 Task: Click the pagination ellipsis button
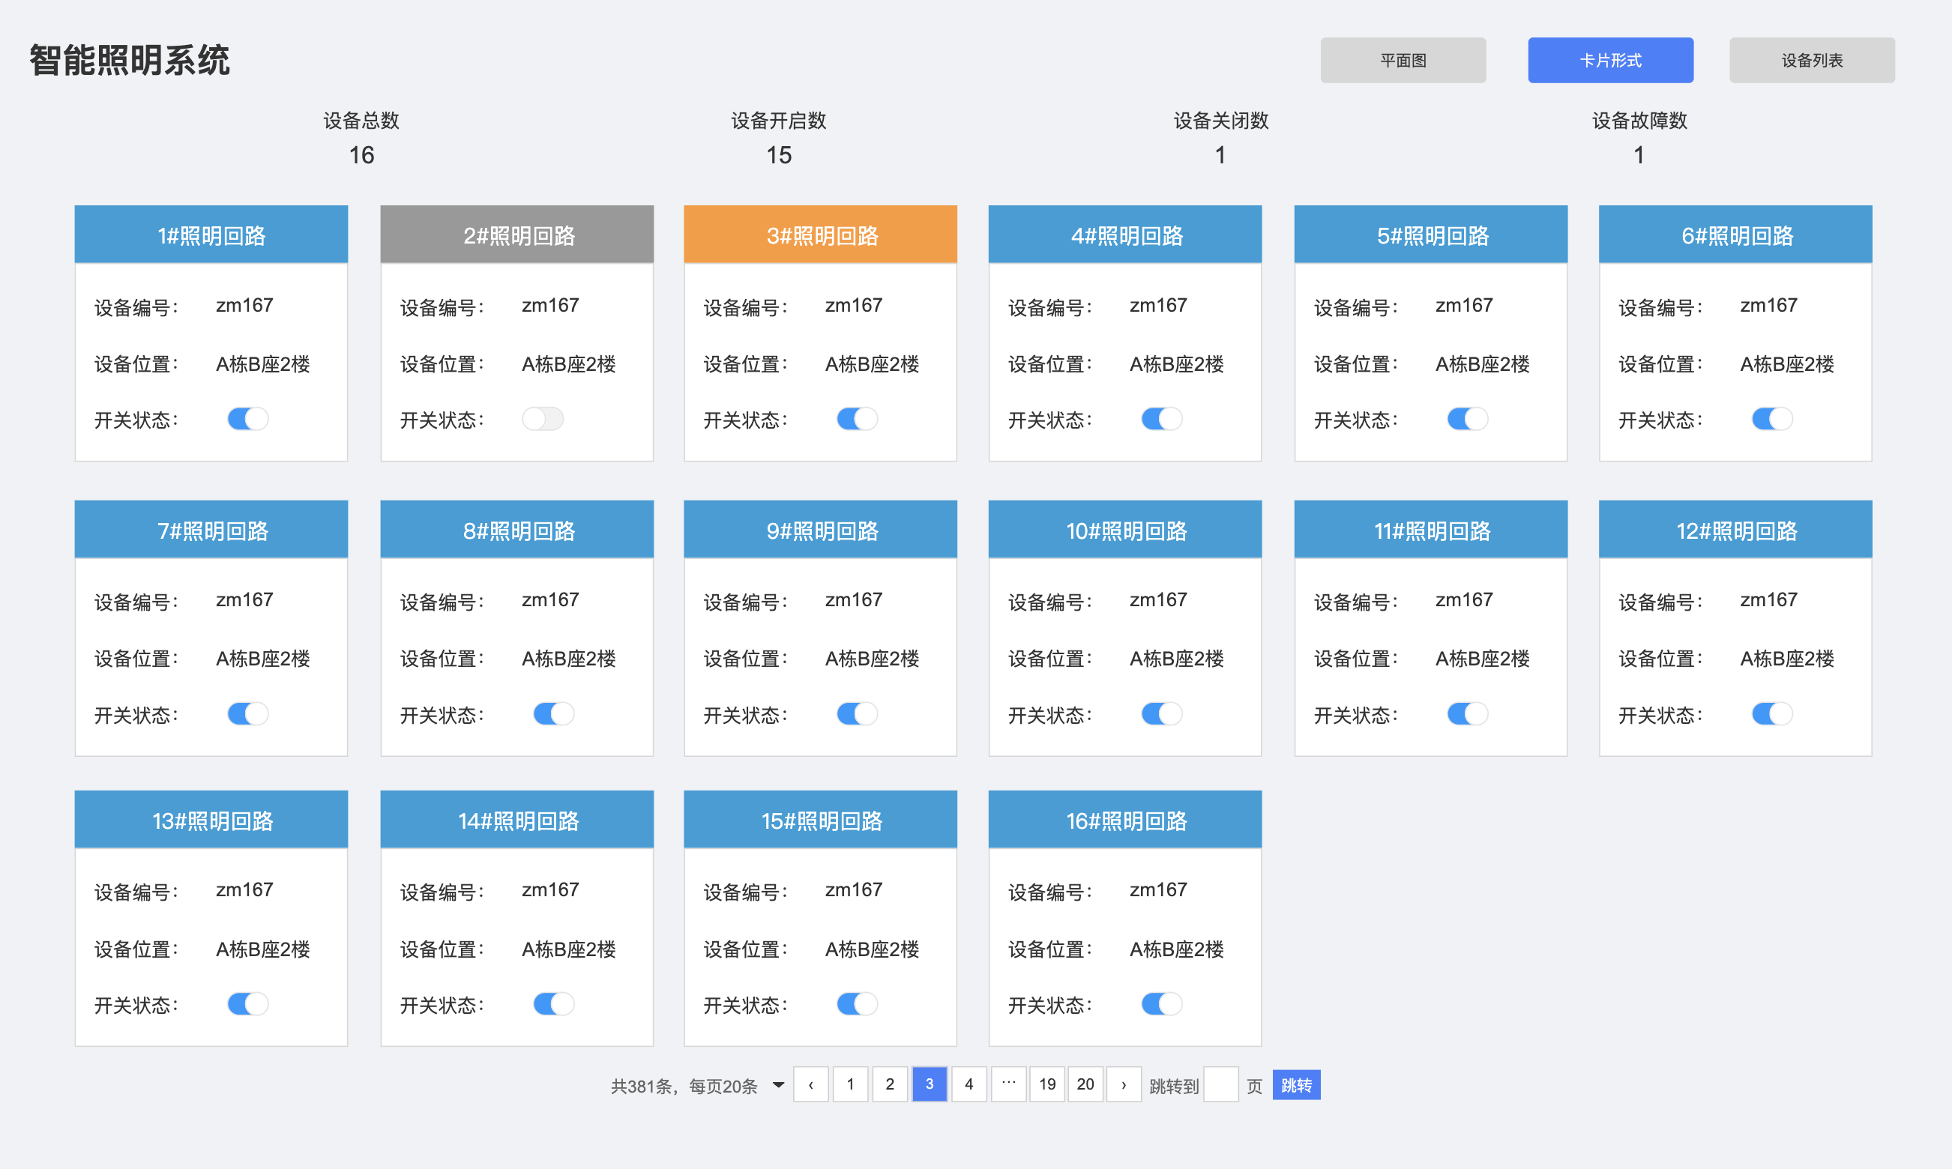(1008, 1085)
